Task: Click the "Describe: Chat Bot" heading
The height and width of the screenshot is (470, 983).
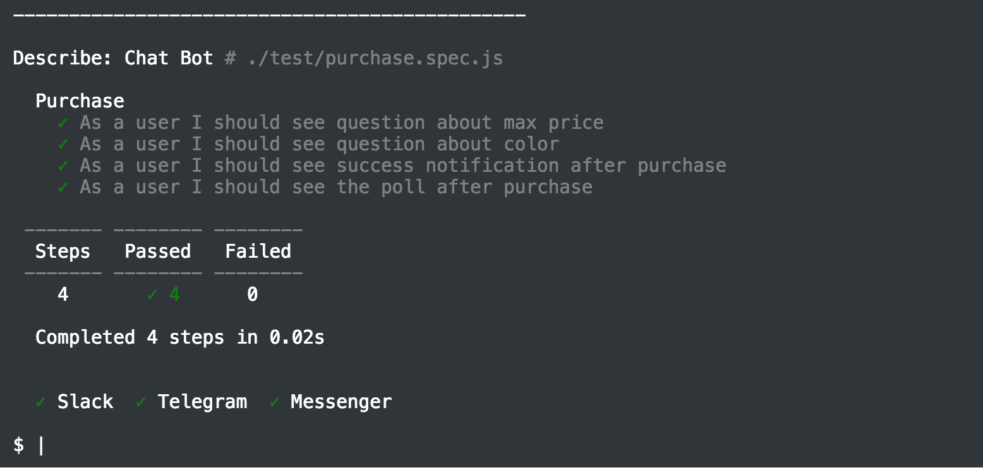Action: coord(113,59)
